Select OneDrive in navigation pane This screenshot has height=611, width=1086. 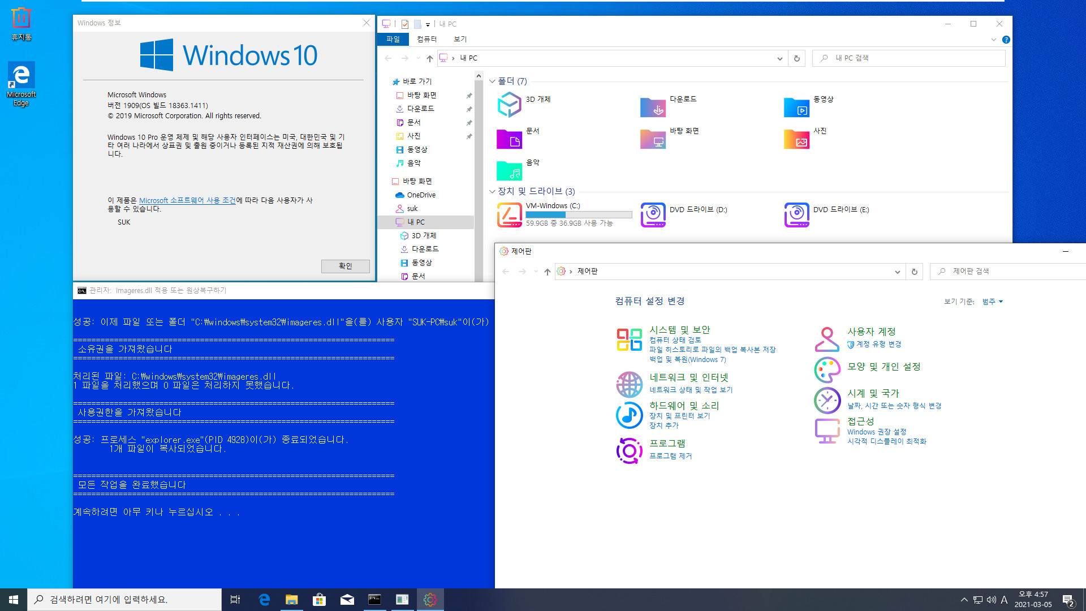click(421, 195)
